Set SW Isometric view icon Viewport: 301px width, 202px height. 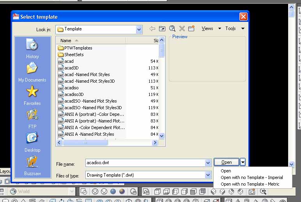[213, 191]
